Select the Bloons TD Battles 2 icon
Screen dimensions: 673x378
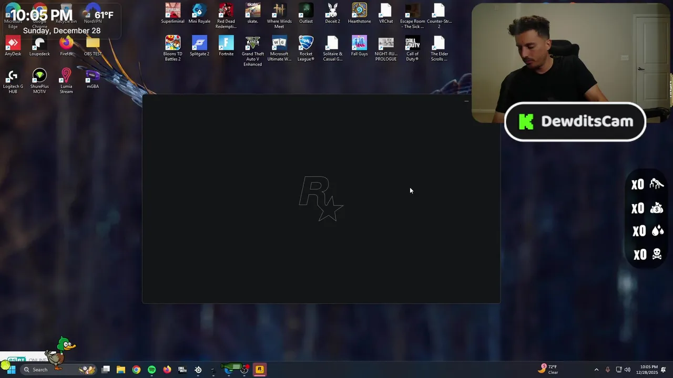(172, 48)
